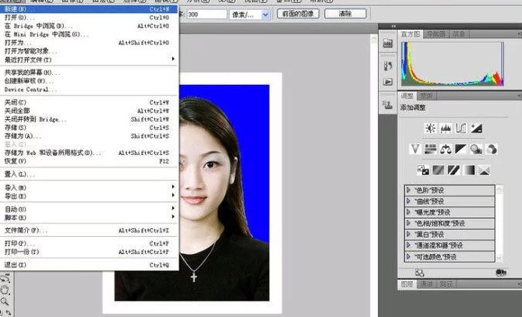The width and height of the screenshot is (522, 317).
Task: Choose 关闭全部 menu item
Action: coord(90,111)
